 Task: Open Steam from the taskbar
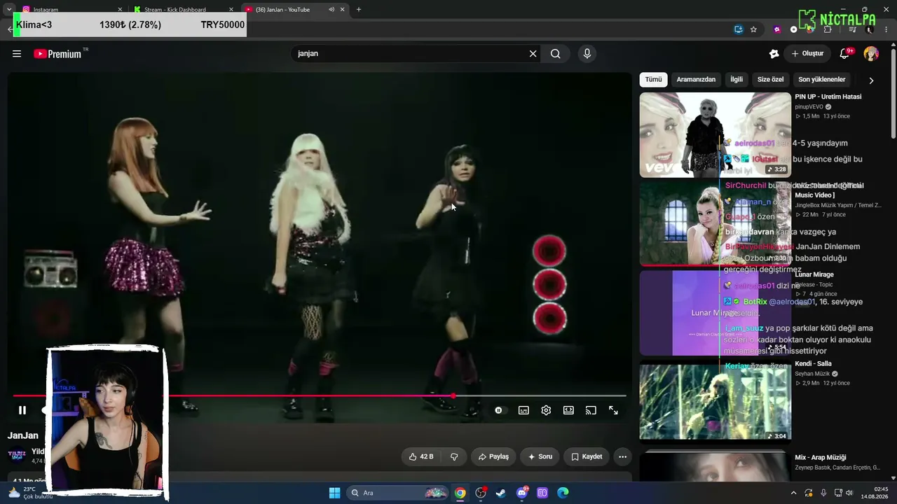pyautogui.click(x=501, y=493)
